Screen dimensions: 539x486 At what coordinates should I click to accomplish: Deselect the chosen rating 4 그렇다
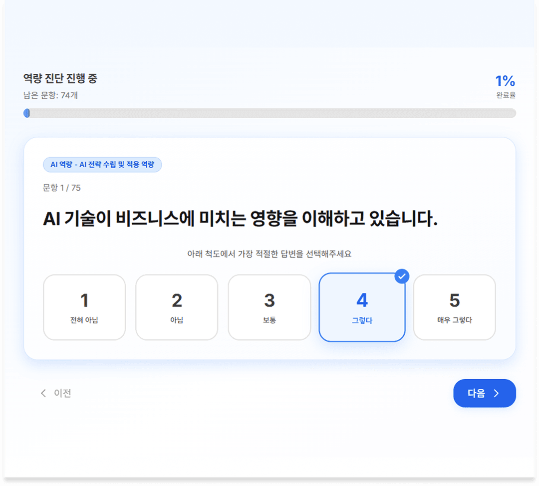(x=362, y=307)
